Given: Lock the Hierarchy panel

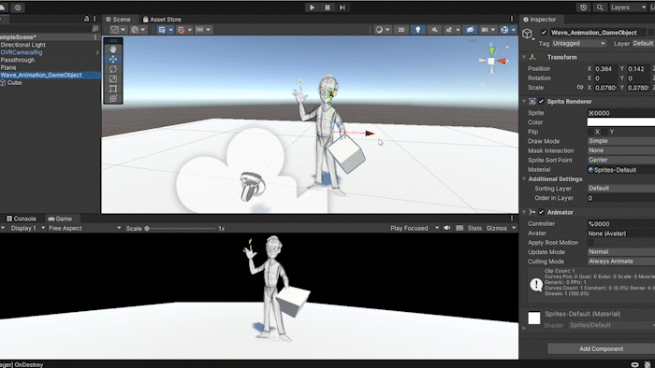Looking at the screenshot, I should click(x=86, y=19).
